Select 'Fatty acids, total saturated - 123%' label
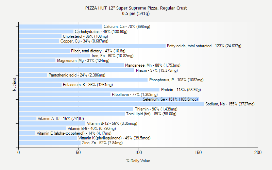Screen dimensions: 272x170 tap(195, 46)
